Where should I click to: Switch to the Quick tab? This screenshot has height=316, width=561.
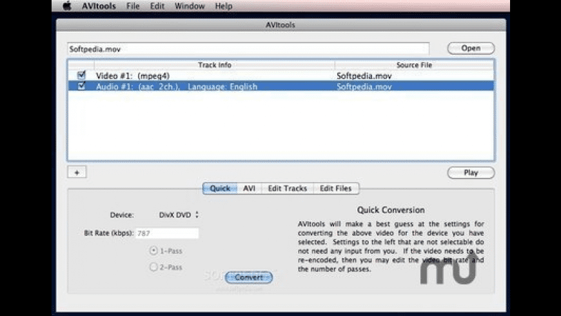pos(220,188)
